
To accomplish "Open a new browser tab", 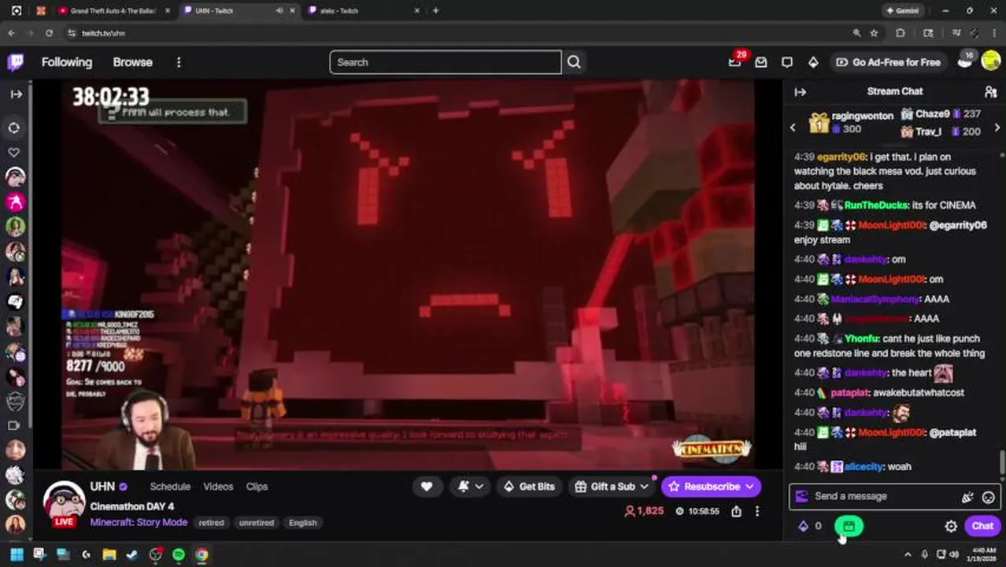I will [435, 11].
